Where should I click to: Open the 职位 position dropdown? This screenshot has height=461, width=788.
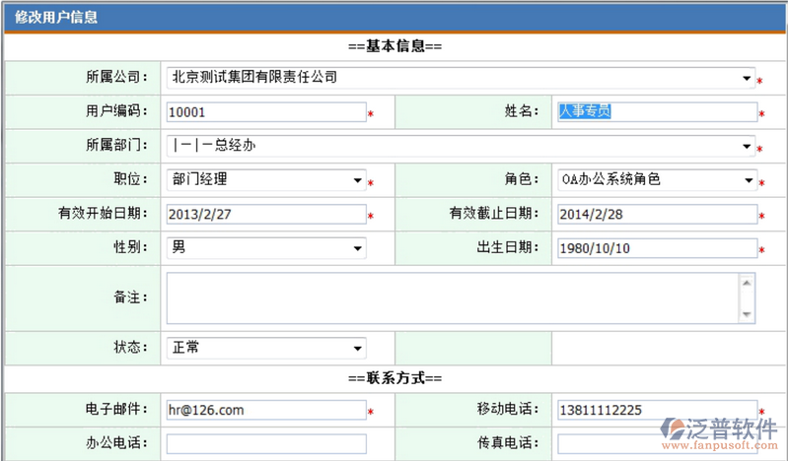(265, 180)
